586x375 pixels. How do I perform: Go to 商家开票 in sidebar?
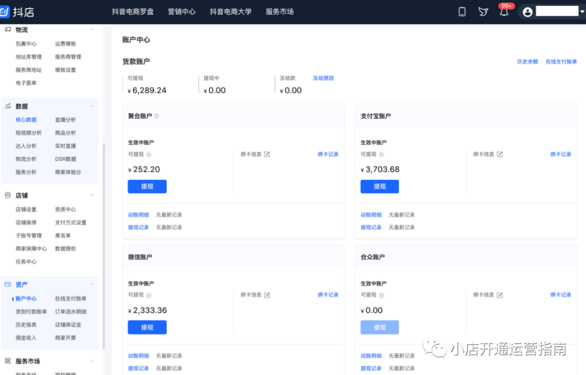pos(66,338)
